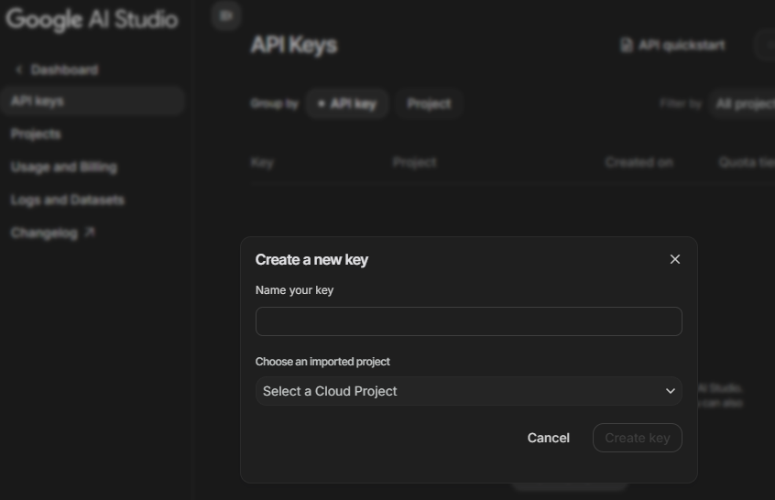Select API keys in the sidebar
This screenshot has height=500, width=775.
(38, 101)
